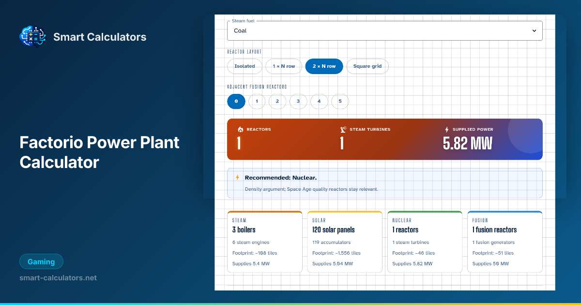581x305 pixels.
Task: Click the Smart Calculators logo icon
Action: click(32, 37)
